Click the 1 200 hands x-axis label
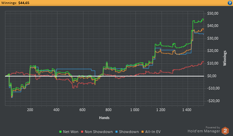This screenshot has height=136, width=233. [161, 110]
